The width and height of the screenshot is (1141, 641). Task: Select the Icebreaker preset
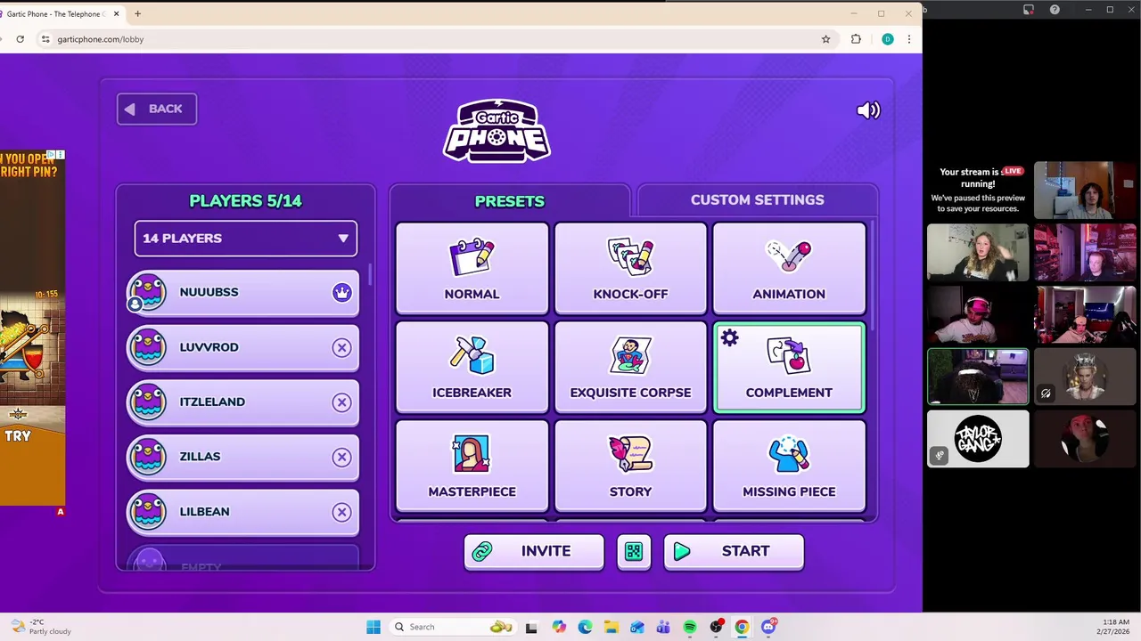tap(472, 367)
